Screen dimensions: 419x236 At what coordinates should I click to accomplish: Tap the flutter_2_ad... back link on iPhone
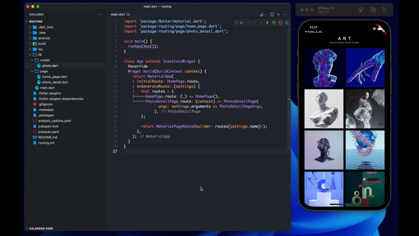point(314,32)
